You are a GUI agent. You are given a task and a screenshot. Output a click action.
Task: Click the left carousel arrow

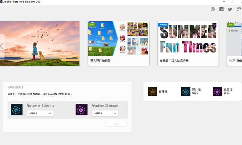coord(2,46)
